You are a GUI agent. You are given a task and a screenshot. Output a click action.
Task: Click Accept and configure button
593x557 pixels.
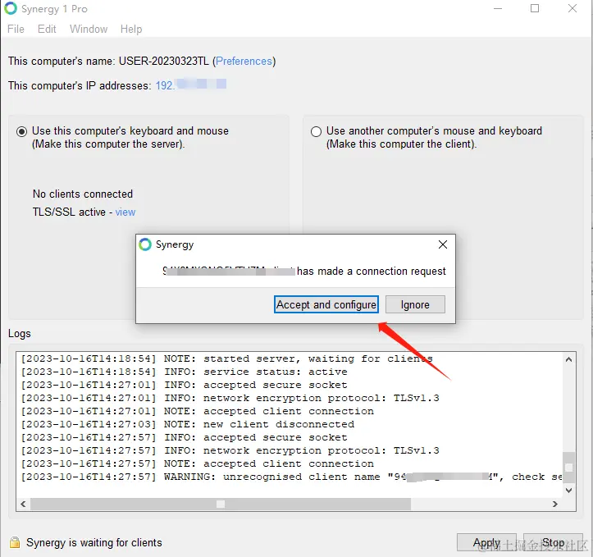(326, 304)
